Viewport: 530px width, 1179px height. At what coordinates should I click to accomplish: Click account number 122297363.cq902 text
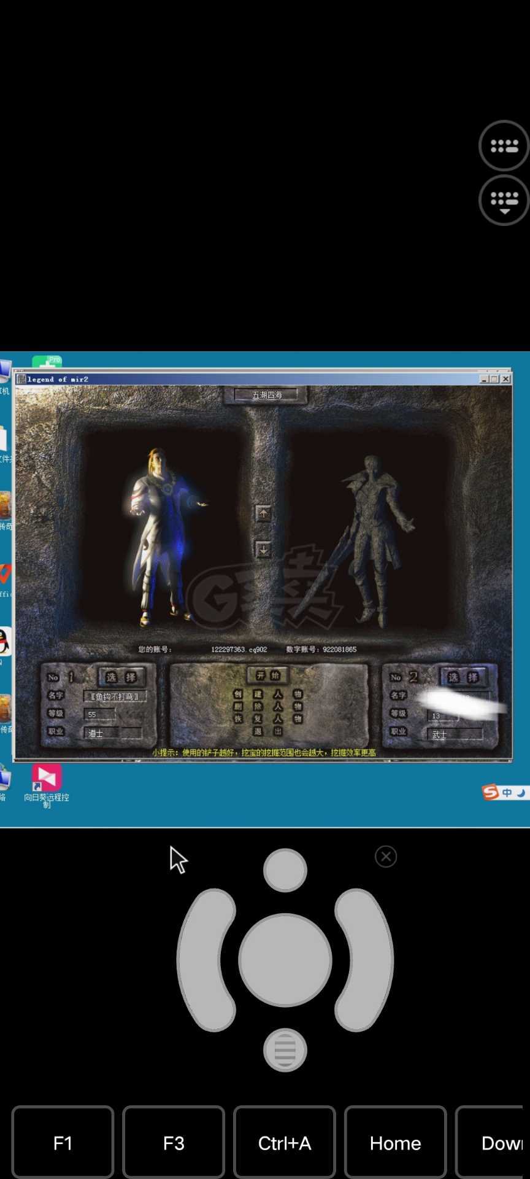pos(239,649)
